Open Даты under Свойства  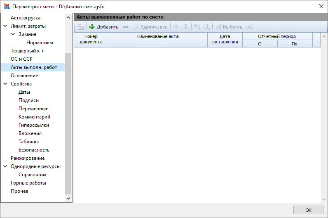24,92
